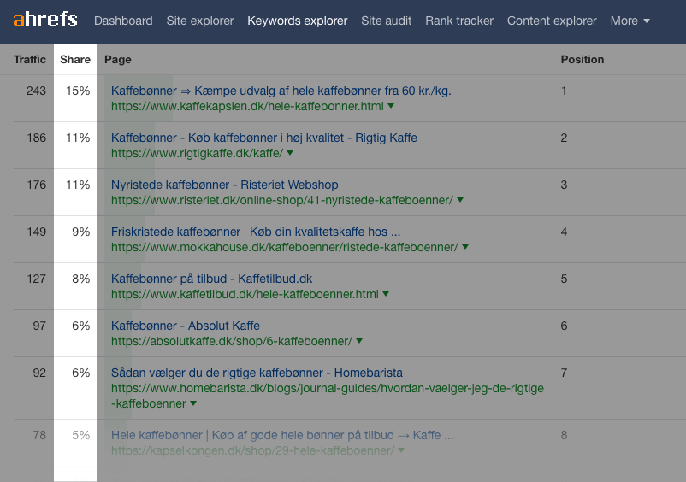Select the 5% share cell
This screenshot has height=482, width=686.
coord(81,435)
